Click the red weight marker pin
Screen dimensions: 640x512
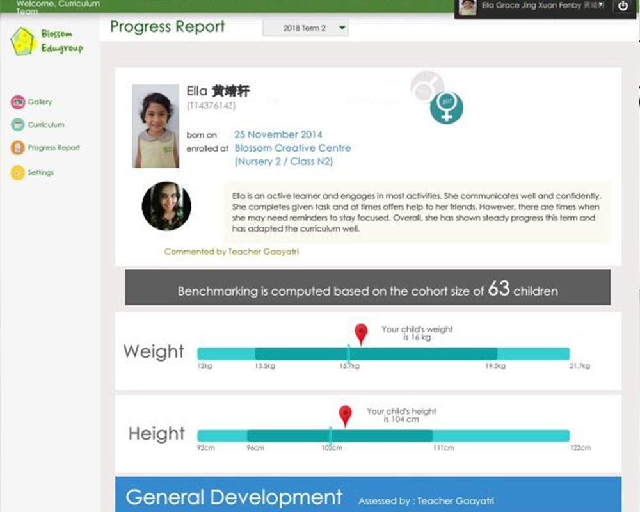(x=362, y=333)
